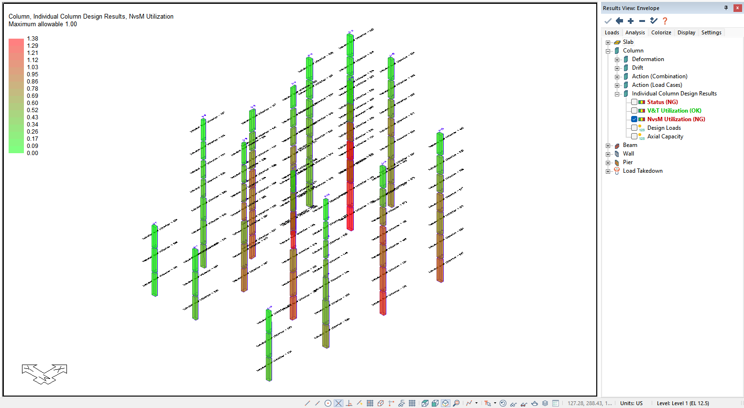The height and width of the screenshot is (408, 744).
Task: Click the red-green utilization color legend bar
Action: [16, 96]
